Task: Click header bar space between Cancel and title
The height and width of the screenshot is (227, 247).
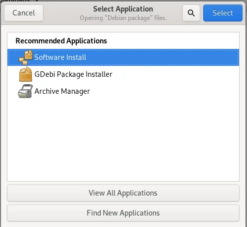Action: coord(61,13)
